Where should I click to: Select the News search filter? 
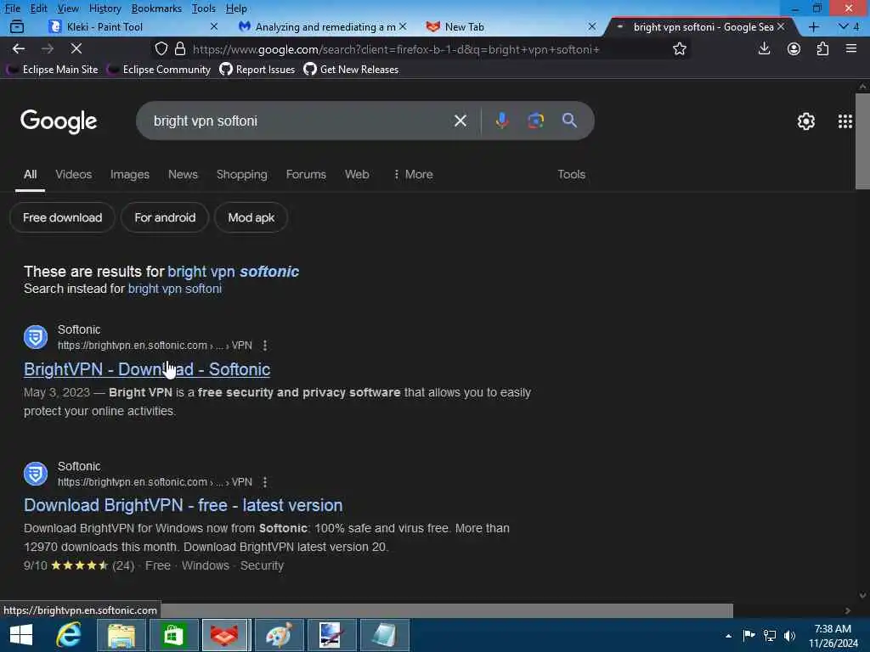tap(183, 174)
